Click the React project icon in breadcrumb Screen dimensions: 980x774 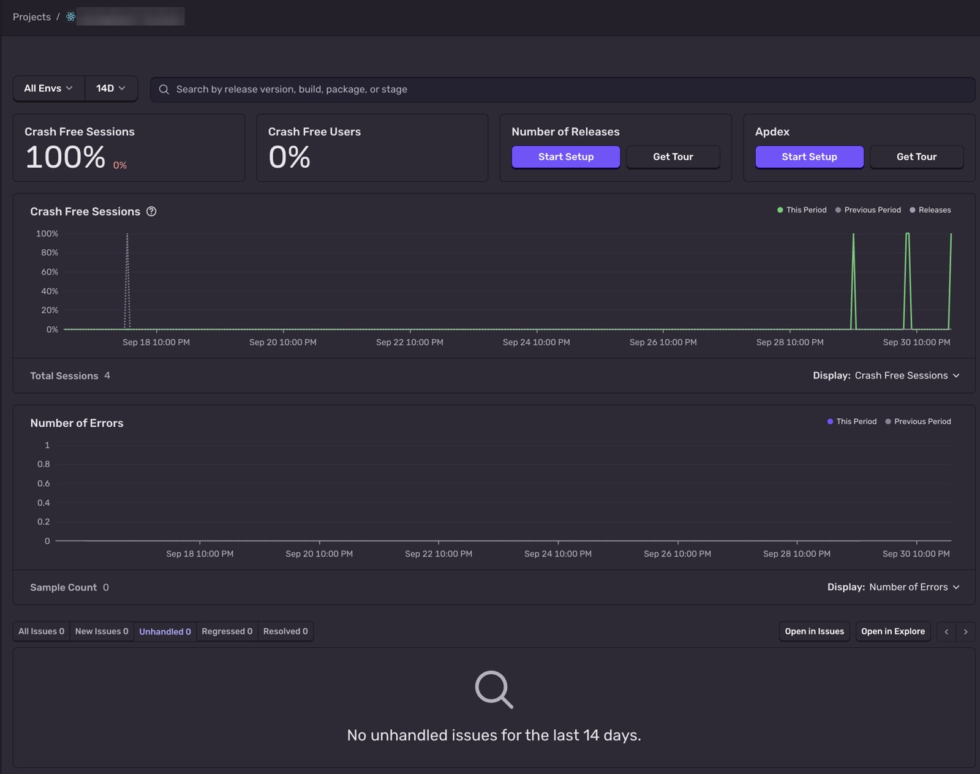[71, 17]
